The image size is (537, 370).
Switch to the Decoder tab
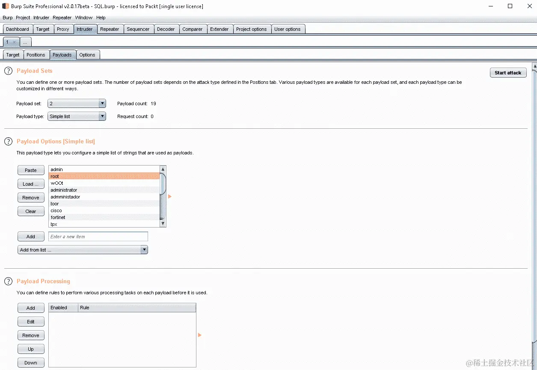point(166,29)
